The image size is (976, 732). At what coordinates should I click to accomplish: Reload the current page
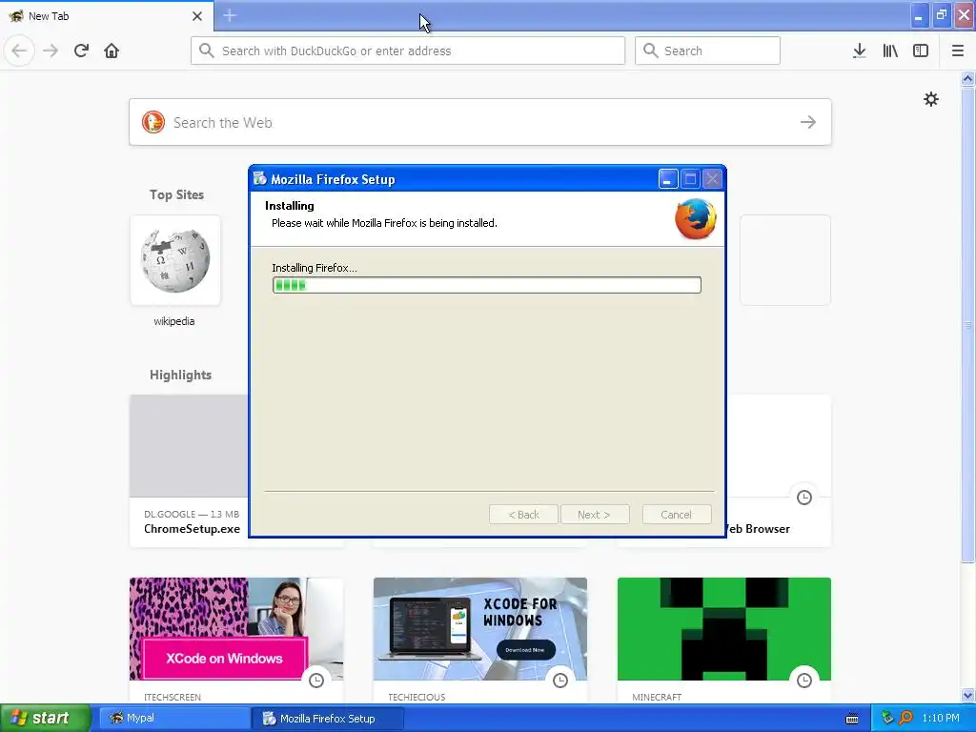tap(81, 51)
